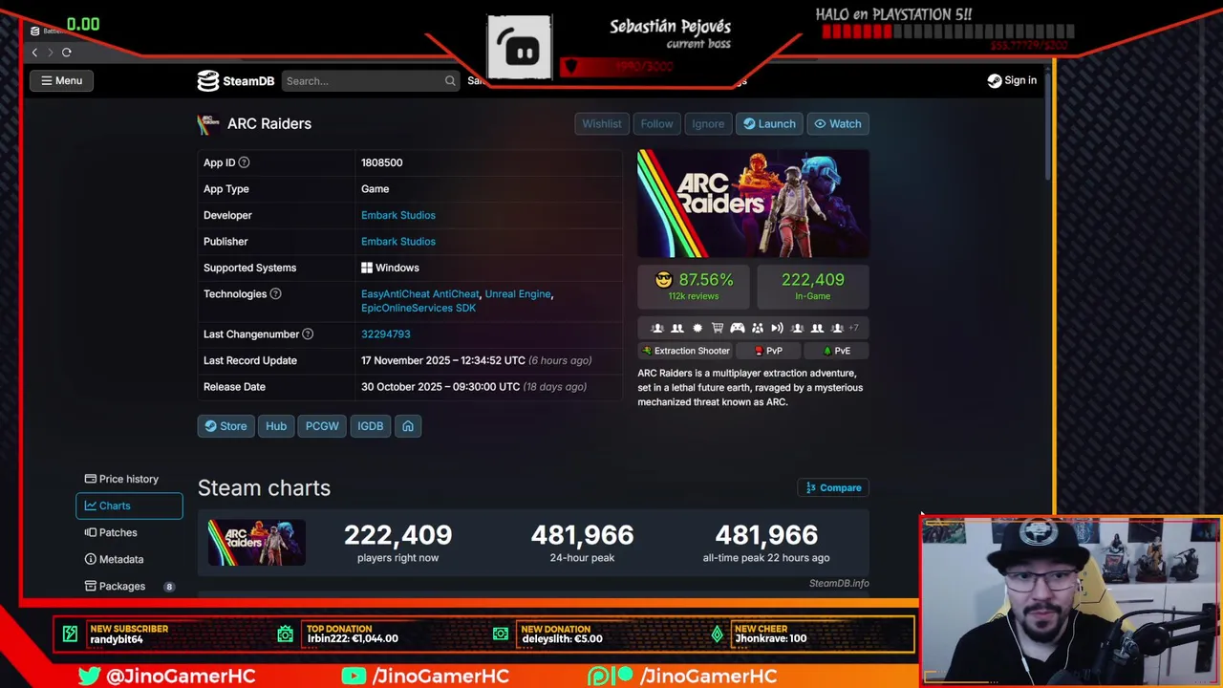This screenshot has height=688, width=1223.
Task: Toggle Watch on this app
Action: point(837,124)
